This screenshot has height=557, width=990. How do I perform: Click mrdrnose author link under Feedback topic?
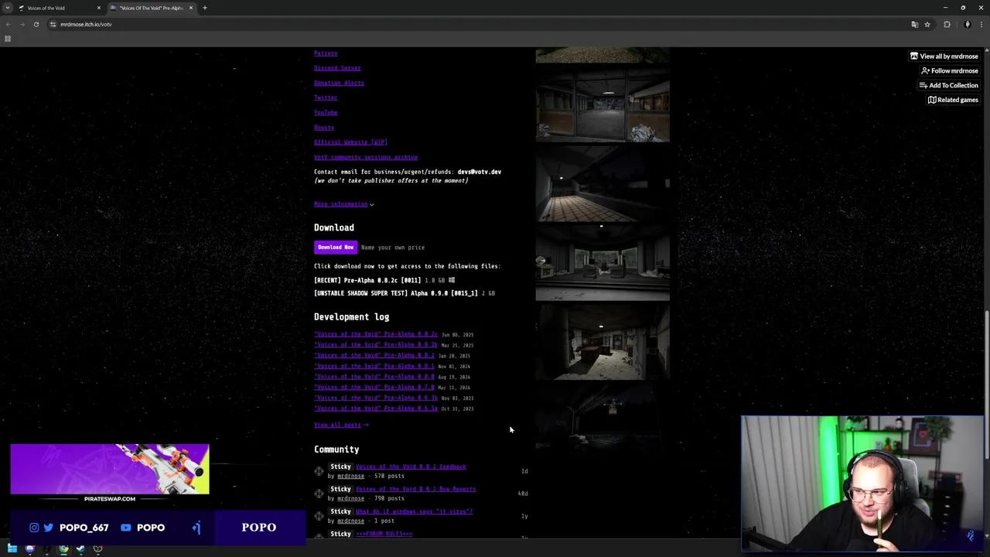click(350, 476)
